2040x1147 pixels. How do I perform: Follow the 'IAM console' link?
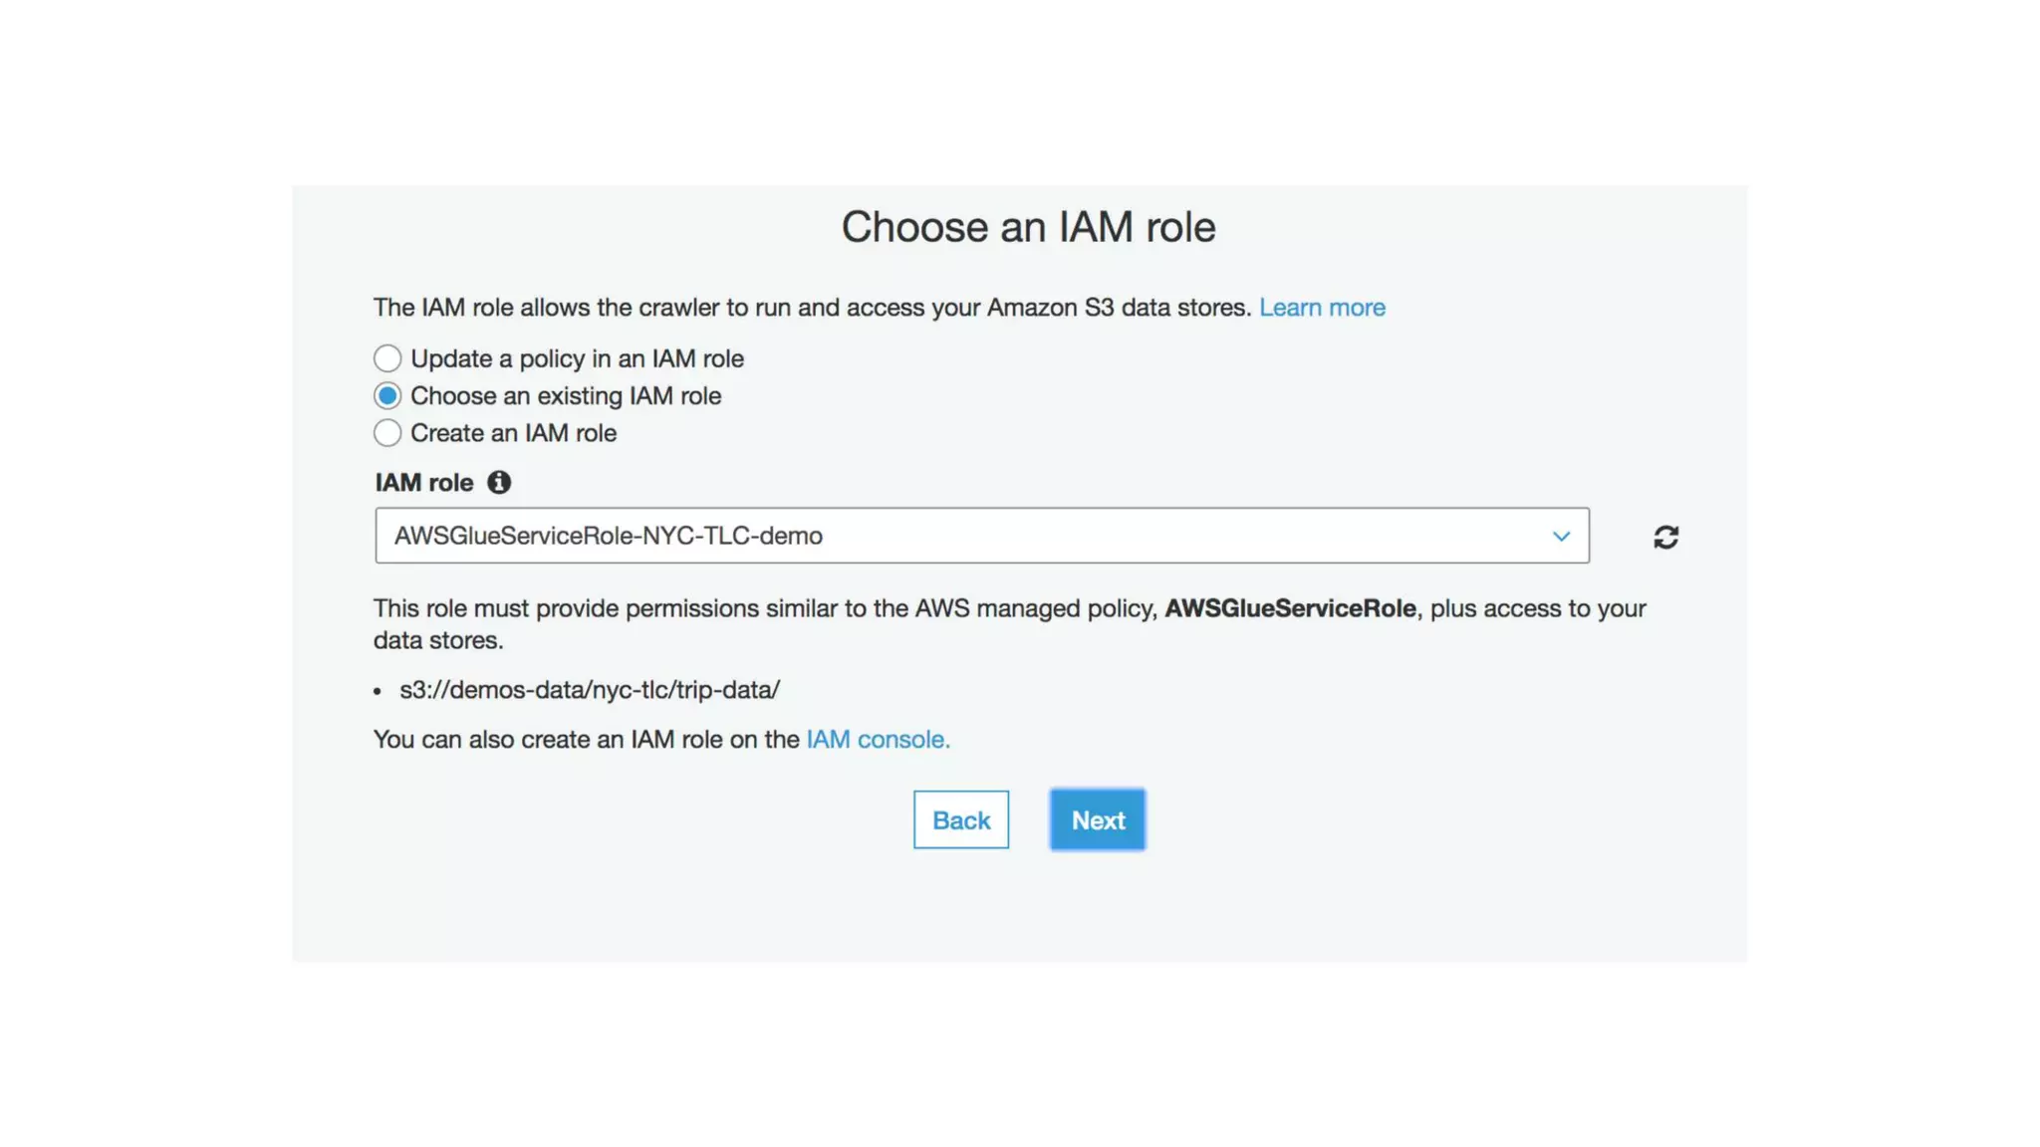pyautogui.click(x=877, y=740)
